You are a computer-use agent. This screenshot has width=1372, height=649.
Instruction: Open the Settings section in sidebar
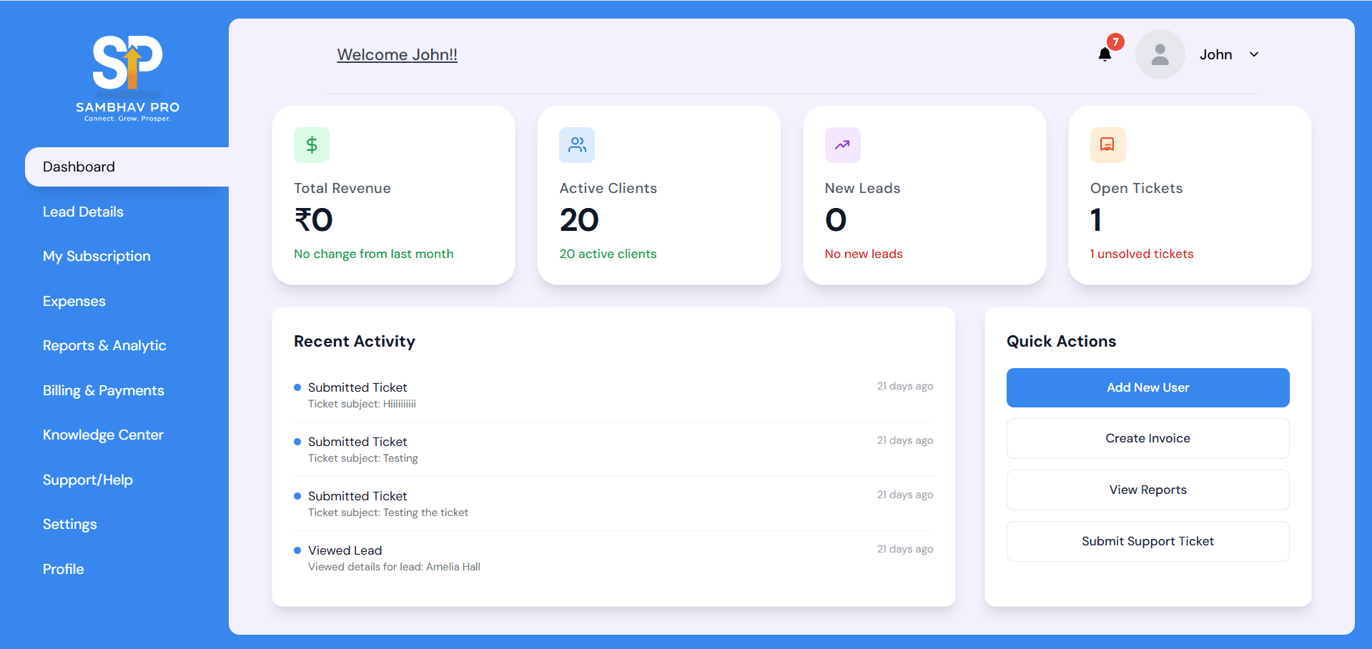click(x=69, y=524)
